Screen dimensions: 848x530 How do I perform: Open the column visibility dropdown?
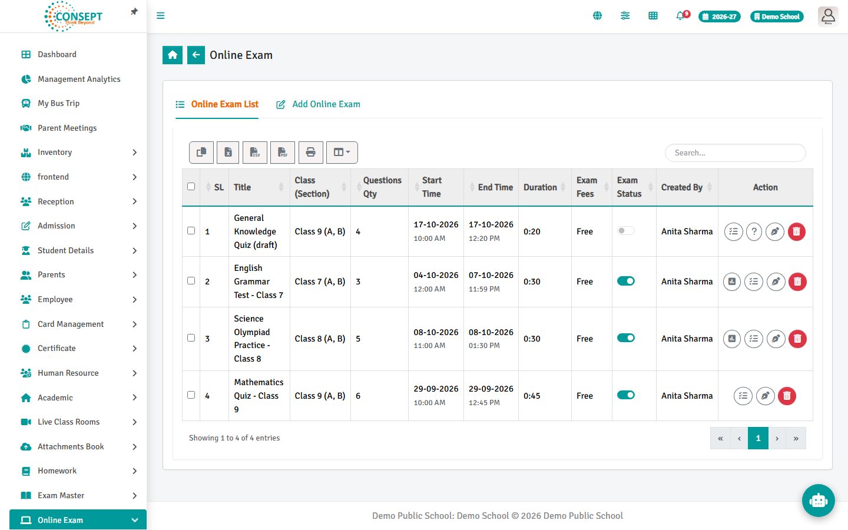342,153
